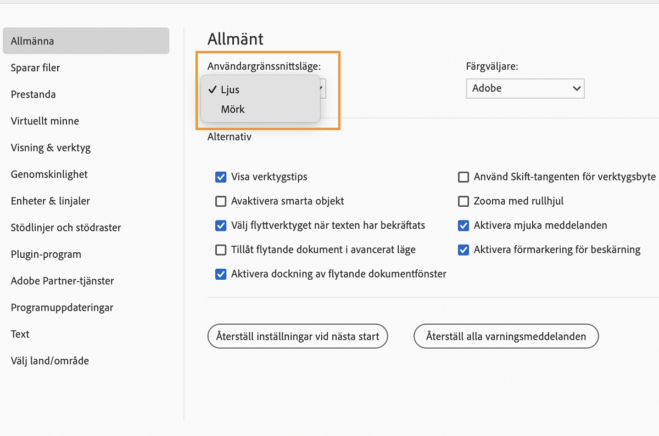Click "Återställ inställningar vid nästa start"
The height and width of the screenshot is (436, 659).
point(297,336)
